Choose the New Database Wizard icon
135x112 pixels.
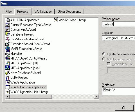tap(8, 73)
